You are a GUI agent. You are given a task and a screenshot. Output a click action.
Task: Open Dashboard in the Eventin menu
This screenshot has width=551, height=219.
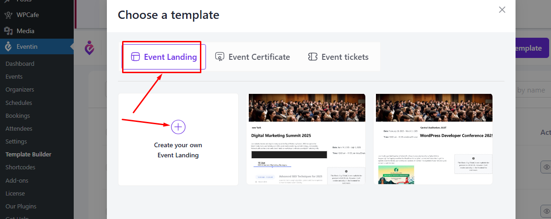click(20, 64)
